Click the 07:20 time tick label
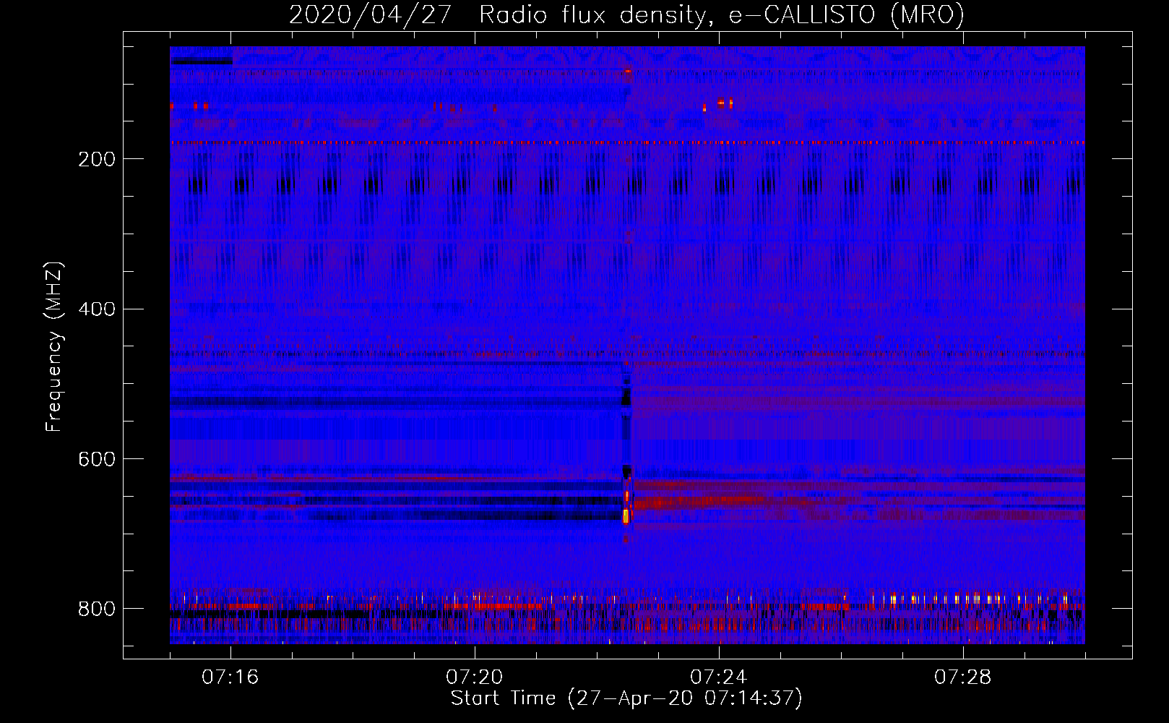Image resolution: width=1169 pixels, height=723 pixels. 475,677
